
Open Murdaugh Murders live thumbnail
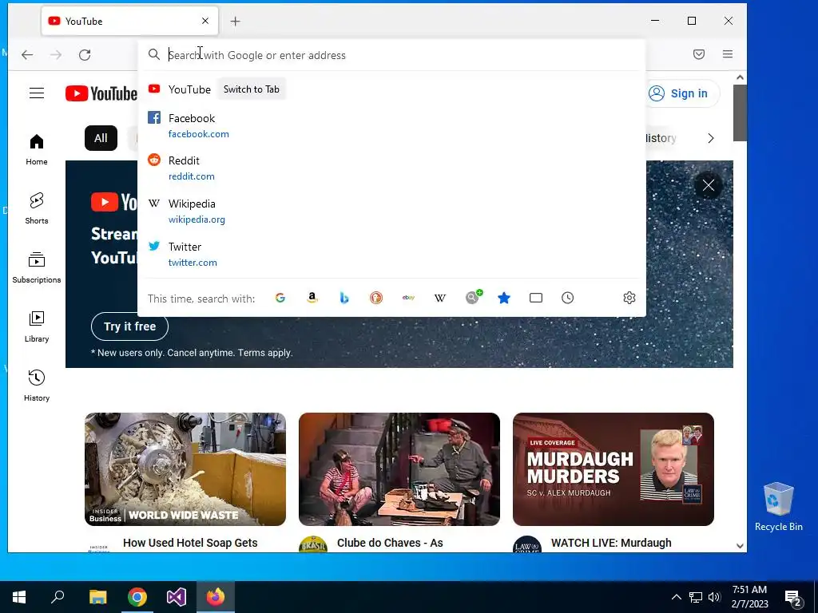pyautogui.click(x=613, y=469)
